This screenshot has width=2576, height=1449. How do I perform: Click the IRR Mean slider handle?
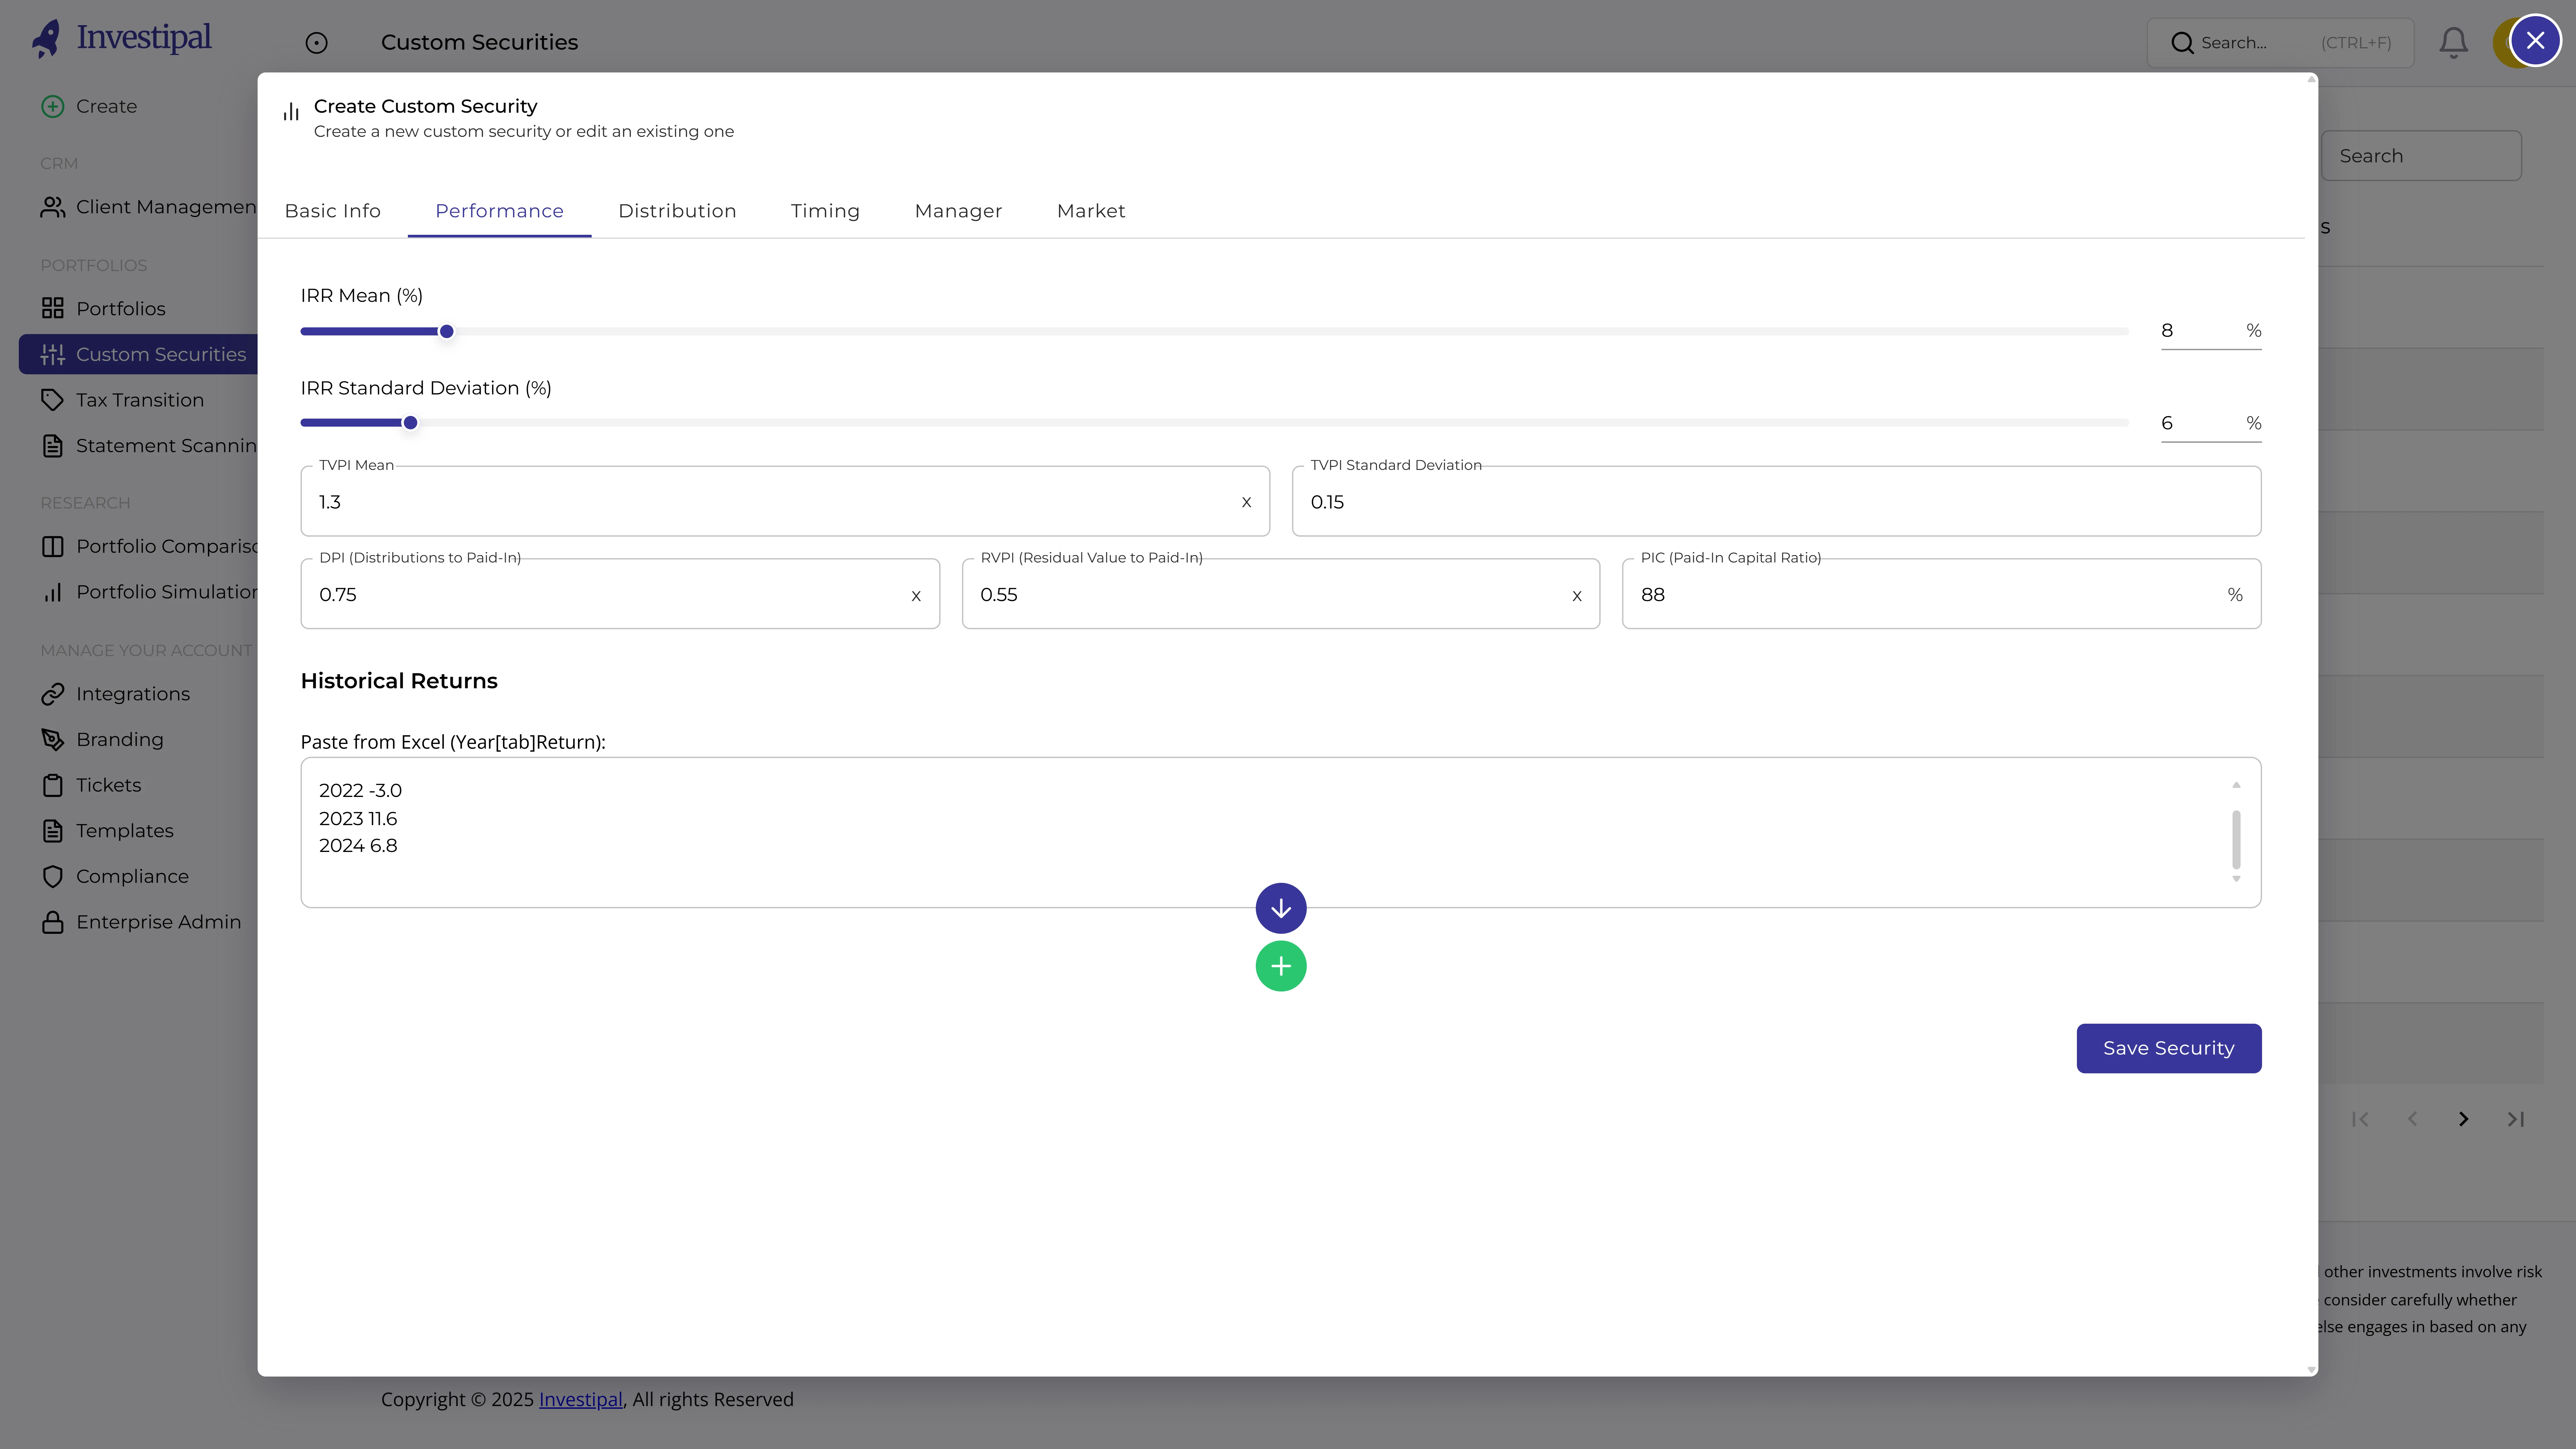coord(447,331)
